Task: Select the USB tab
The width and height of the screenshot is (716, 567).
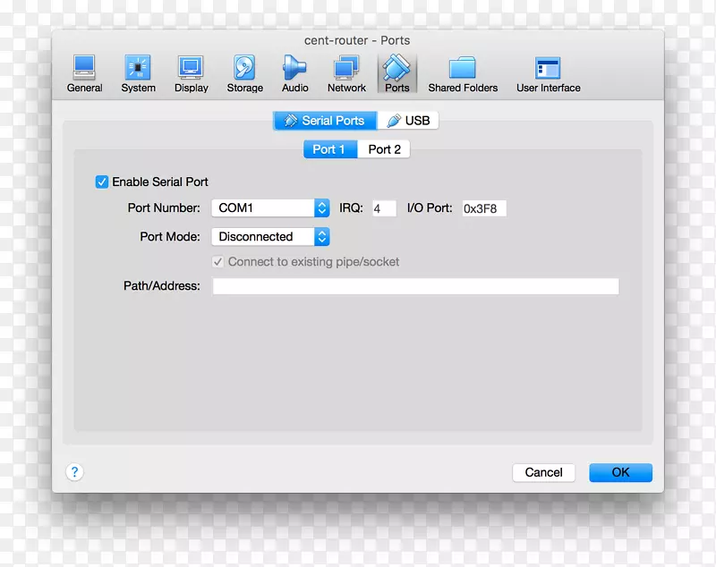Action: point(408,121)
